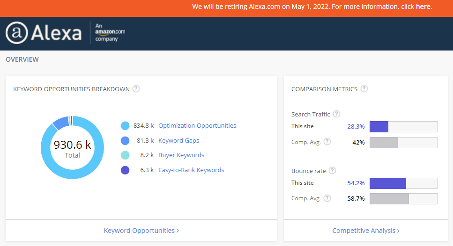Open help for Keyword Opportunities Breakdown
Screen dimensions: 453x246
tap(136, 89)
